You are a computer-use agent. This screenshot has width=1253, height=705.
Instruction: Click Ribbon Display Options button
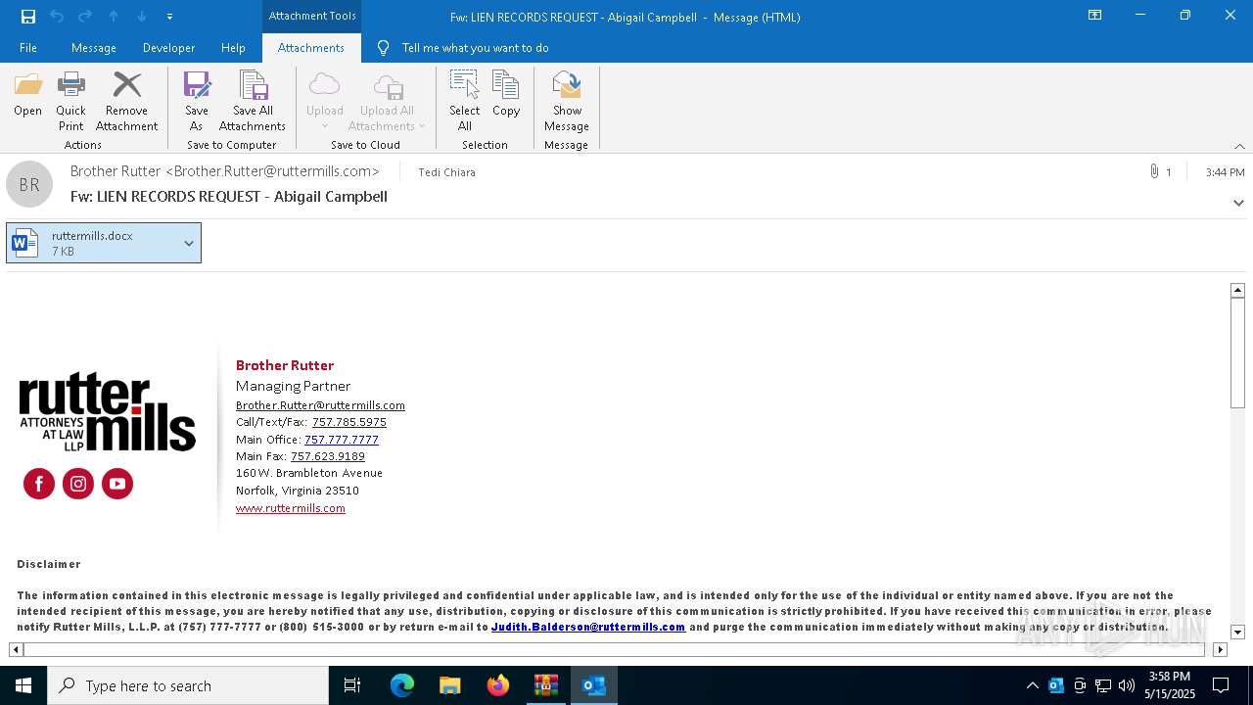pos(1095,16)
